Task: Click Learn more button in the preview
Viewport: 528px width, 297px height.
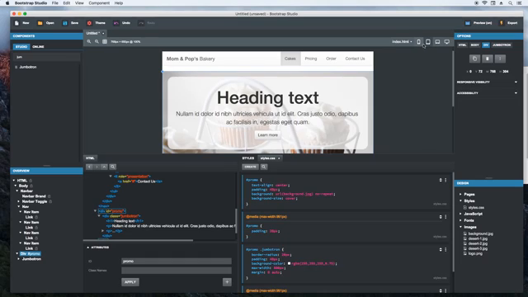Action: 267,135
